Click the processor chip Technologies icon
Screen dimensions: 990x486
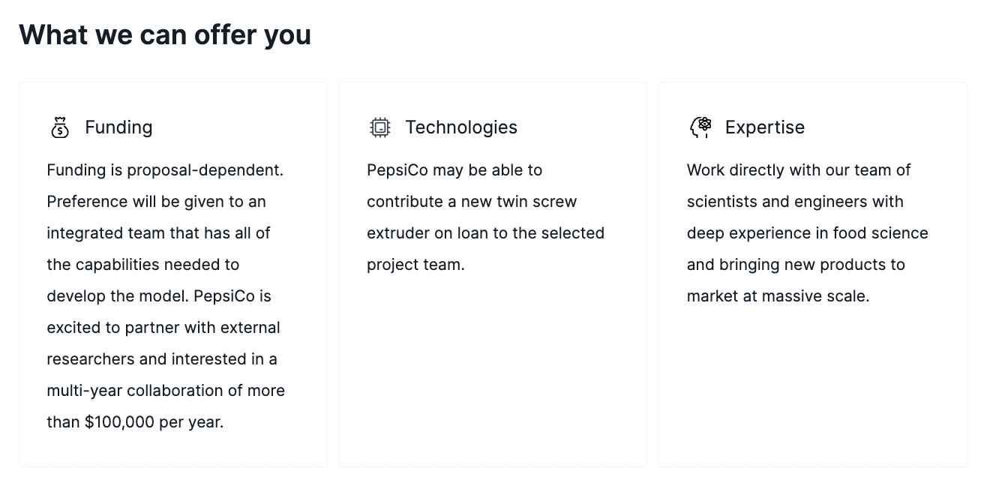pyautogui.click(x=380, y=127)
